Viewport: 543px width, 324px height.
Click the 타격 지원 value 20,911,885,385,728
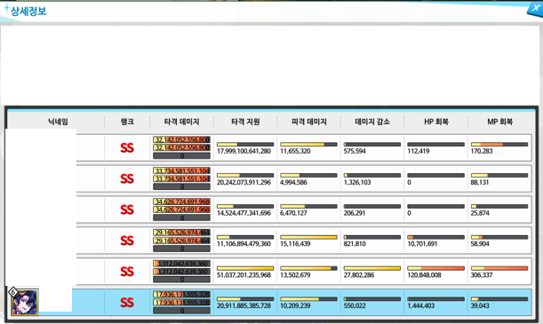(x=244, y=305)
